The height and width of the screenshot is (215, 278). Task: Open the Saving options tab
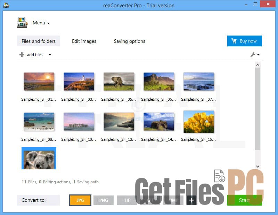click(x=130, y=41)
